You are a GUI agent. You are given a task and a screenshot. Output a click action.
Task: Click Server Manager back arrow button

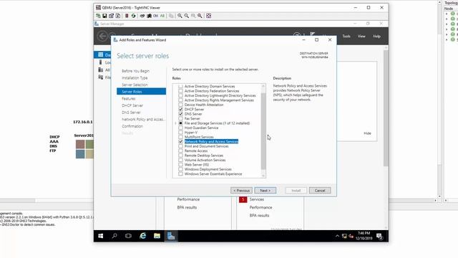click(102, 37)
